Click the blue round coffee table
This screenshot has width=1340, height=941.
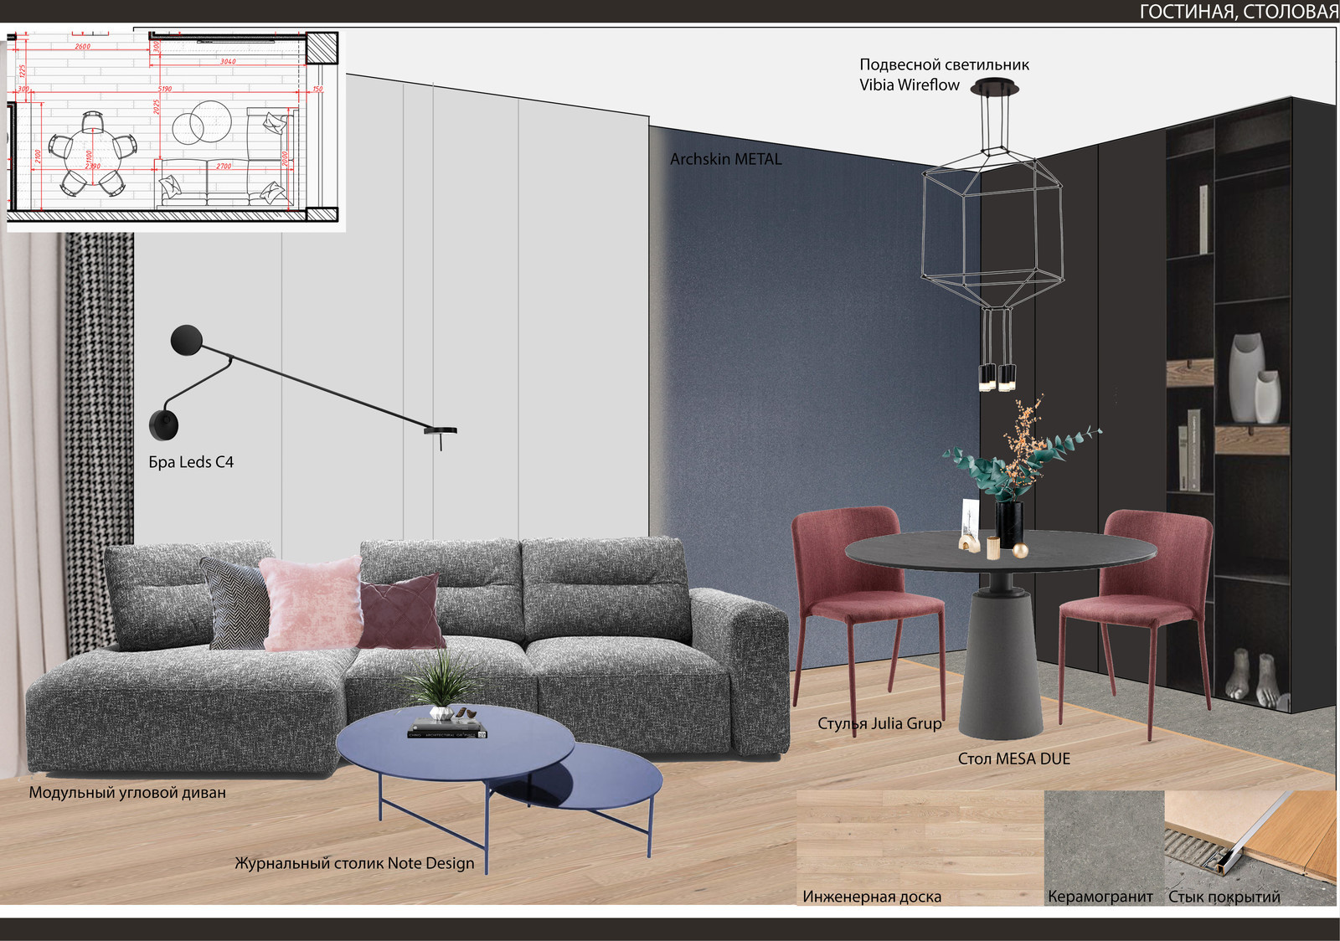click(x=456, y=745)
